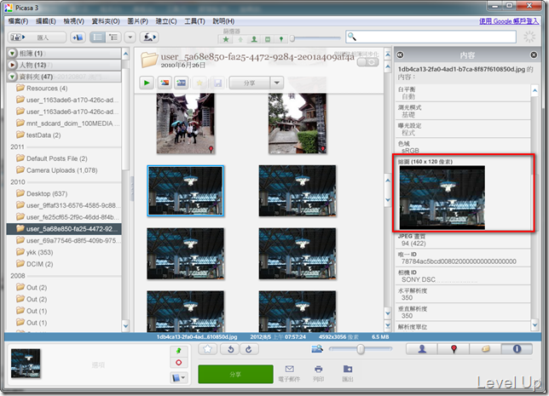Show the Tags panel

coord(486,349)
